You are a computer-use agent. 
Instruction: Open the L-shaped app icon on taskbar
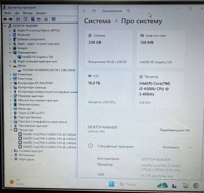click(x=174, y=186)
